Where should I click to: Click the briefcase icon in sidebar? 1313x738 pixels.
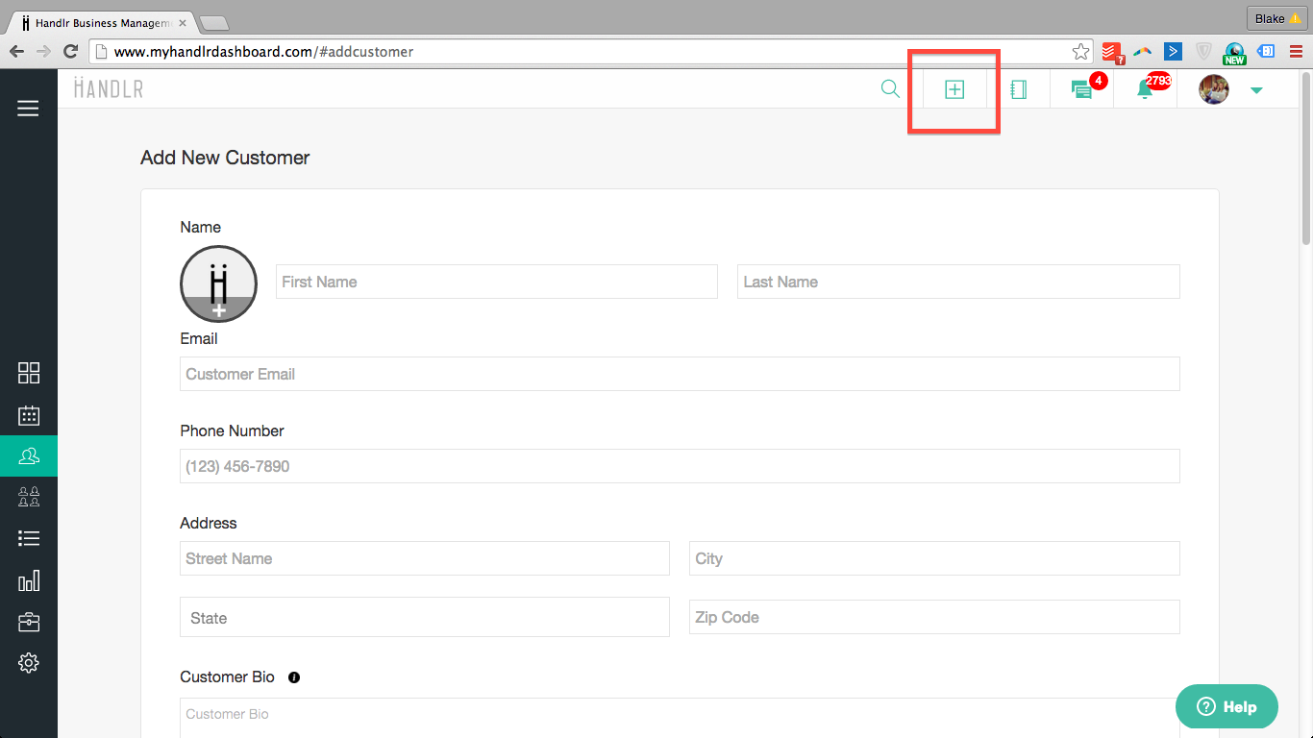[x=29, y=622]
